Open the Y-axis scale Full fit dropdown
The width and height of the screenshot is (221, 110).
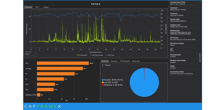[x=30, y=54]
